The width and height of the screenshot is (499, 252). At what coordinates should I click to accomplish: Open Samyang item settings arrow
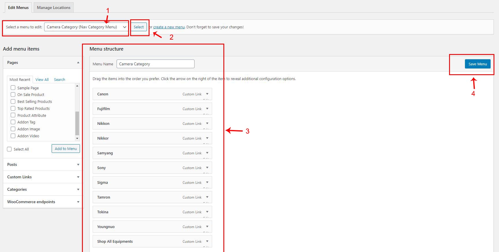(207, 153)
